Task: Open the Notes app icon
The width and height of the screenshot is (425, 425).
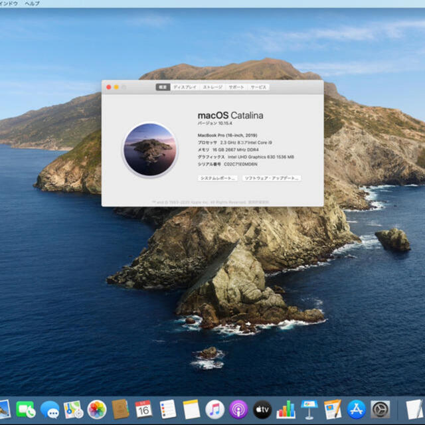Action: (x=191, y=409)
